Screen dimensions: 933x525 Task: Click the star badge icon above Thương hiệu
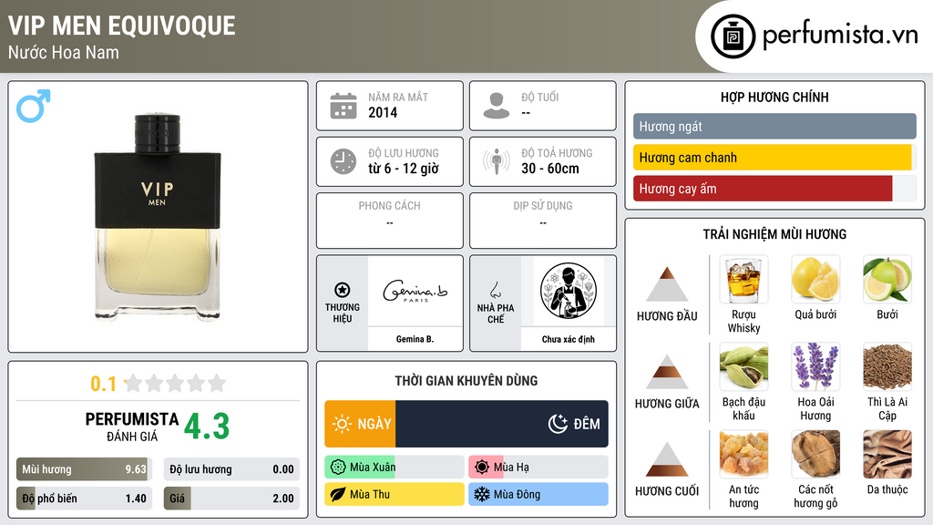343,290
